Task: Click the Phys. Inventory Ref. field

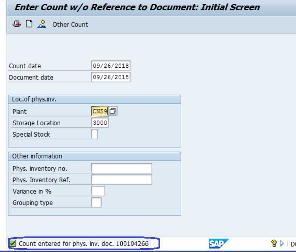Action: click(122, 180)
